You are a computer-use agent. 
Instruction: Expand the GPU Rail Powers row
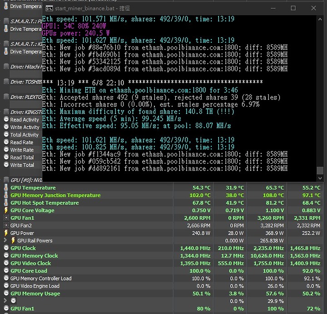point(5,240)
